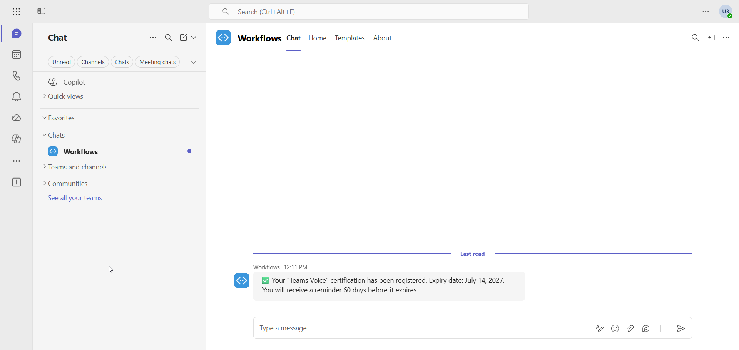Open the Calls app in the rail

(x=17, y=76)
